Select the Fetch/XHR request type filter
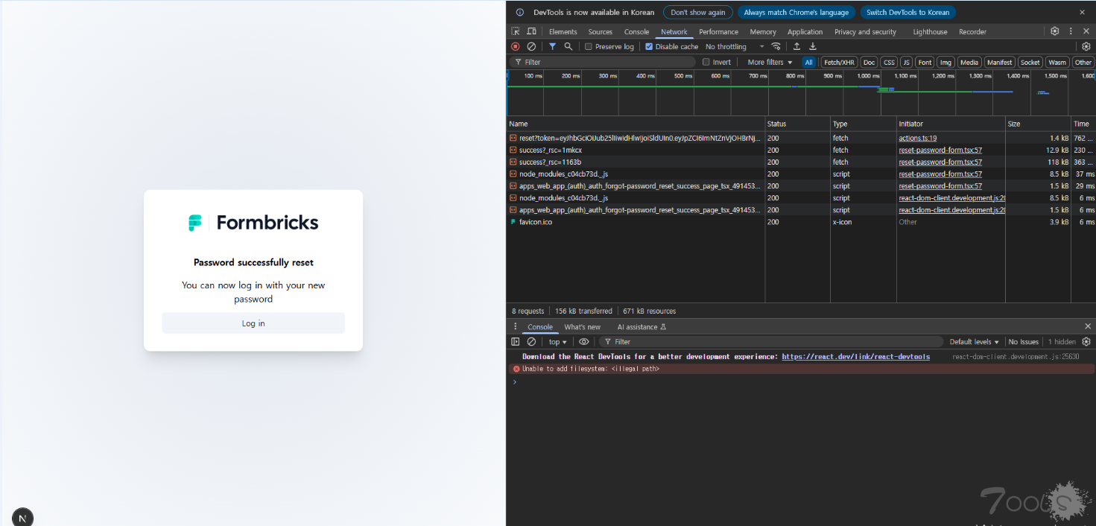Screen dimensions: 1096x526 click(x=838, y=62)
